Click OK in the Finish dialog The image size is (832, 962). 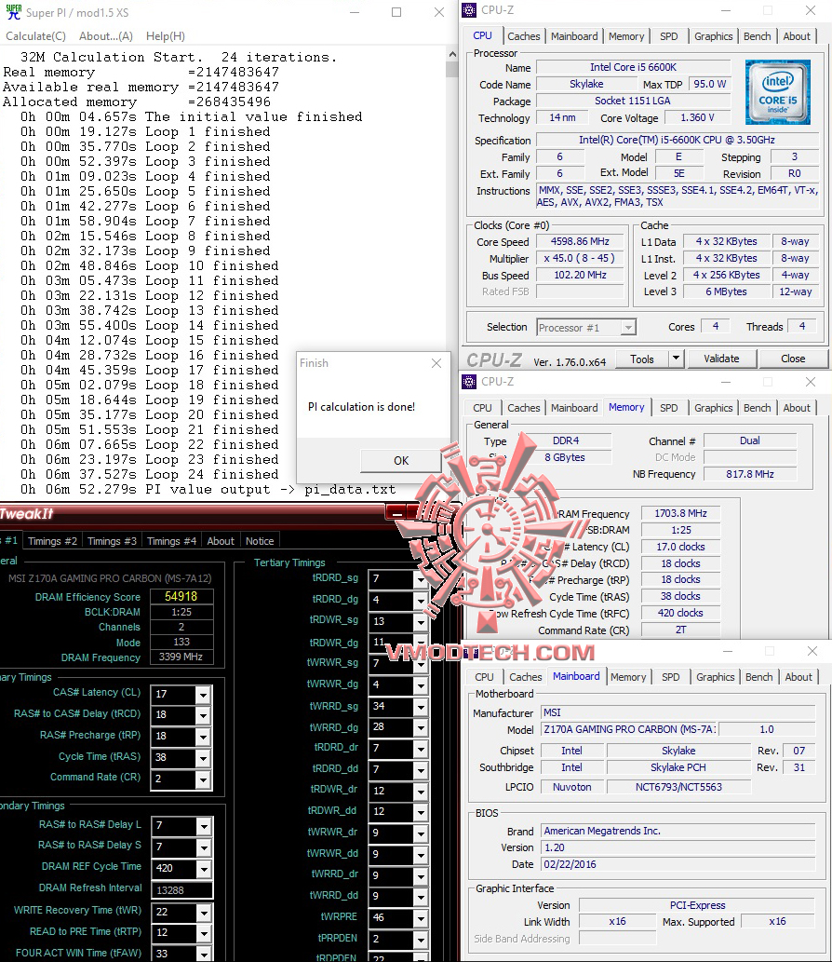(401, 460)
